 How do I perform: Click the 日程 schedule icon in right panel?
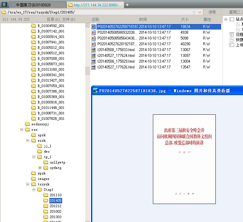pyautogui.click(x=232, y=34)
